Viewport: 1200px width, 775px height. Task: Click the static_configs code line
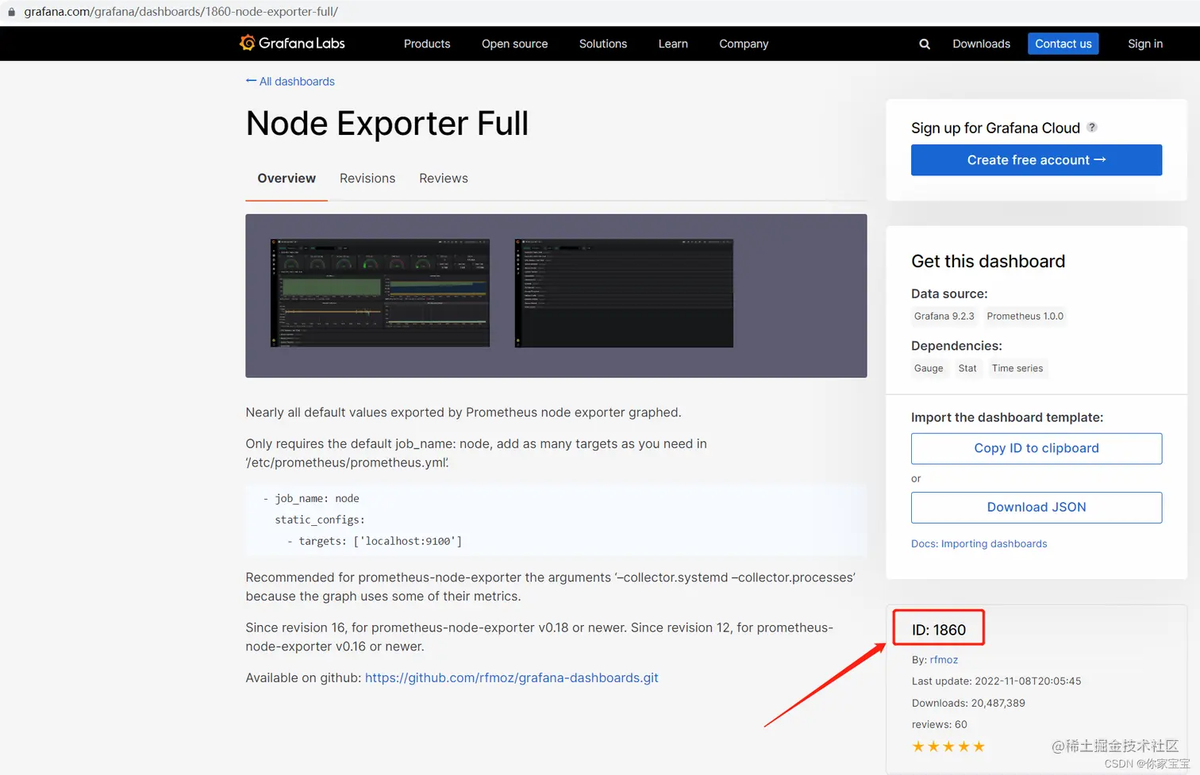tap(320, 520)
